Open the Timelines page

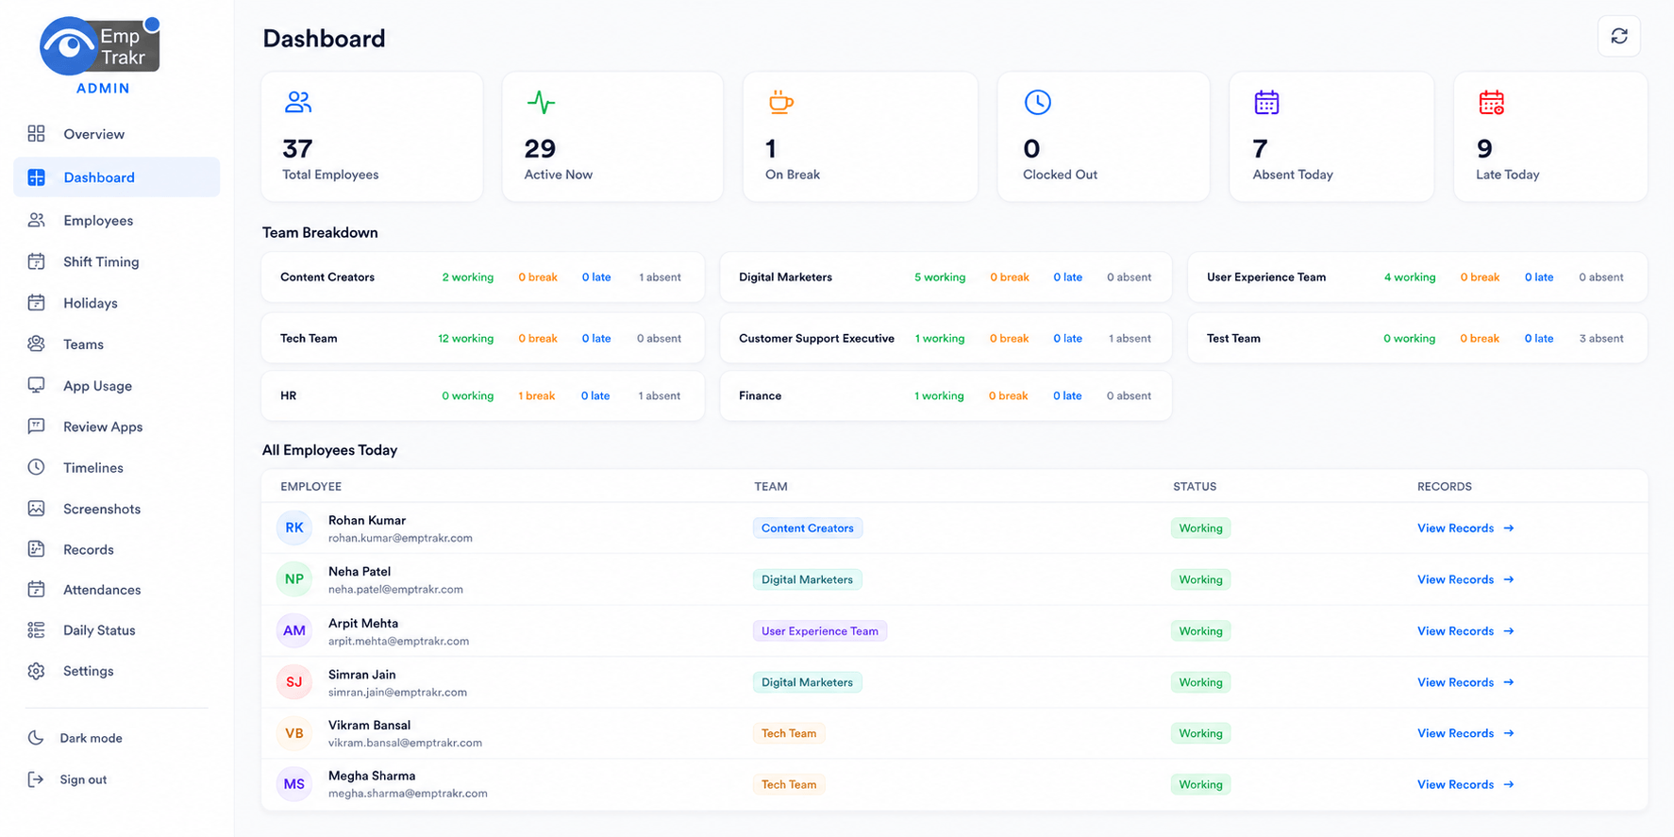tap(116, 467)
